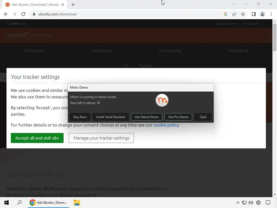Open Windows Start menu
277x208 pixels.
[6, 203]
